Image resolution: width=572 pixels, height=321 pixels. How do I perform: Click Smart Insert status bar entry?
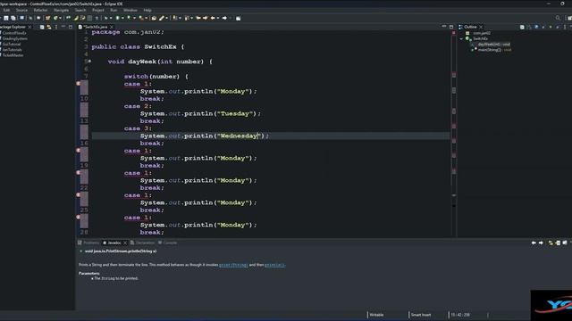(x=421, y=315)
